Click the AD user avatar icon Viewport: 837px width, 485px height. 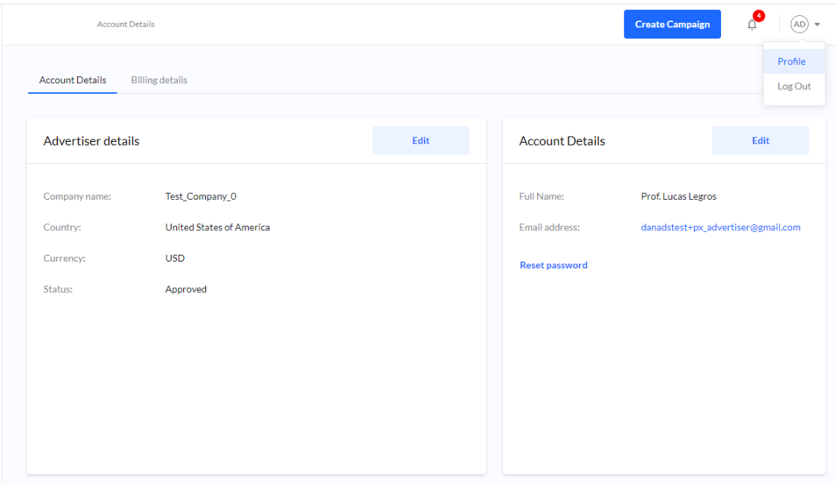(799, 24)
